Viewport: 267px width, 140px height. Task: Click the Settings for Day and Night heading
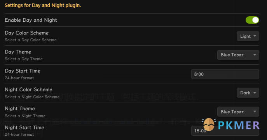coord(43,5)
